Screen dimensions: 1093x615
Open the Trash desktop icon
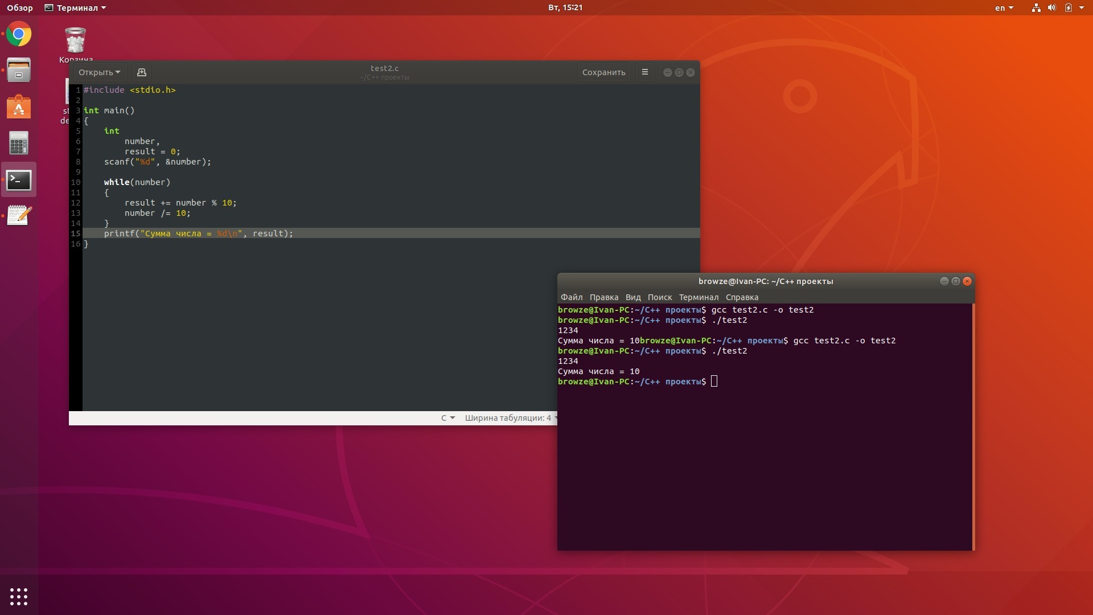[x=76, y=41]
